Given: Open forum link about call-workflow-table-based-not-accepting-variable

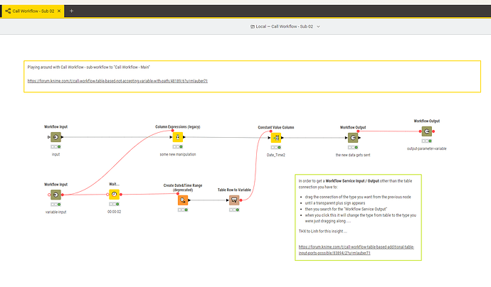Looking at the screenshot, I should tap(117, 81).
